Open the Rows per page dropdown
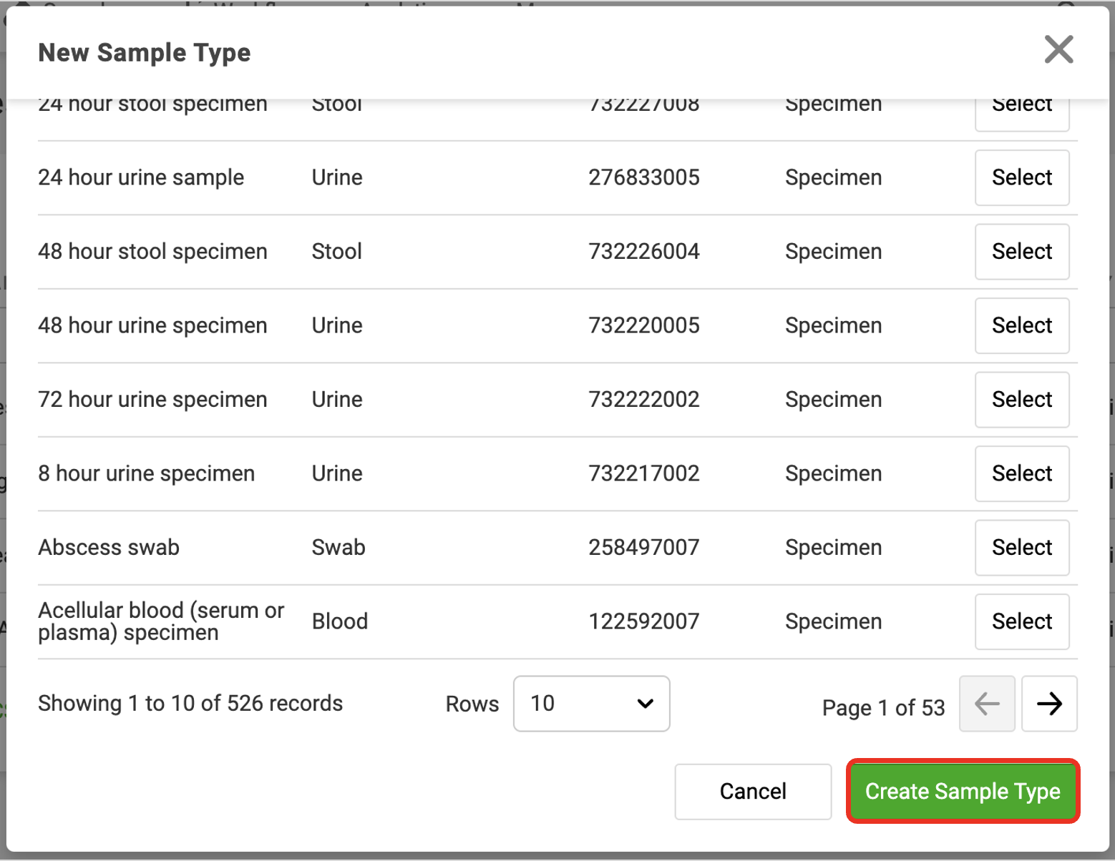 (x=591, y=704)
